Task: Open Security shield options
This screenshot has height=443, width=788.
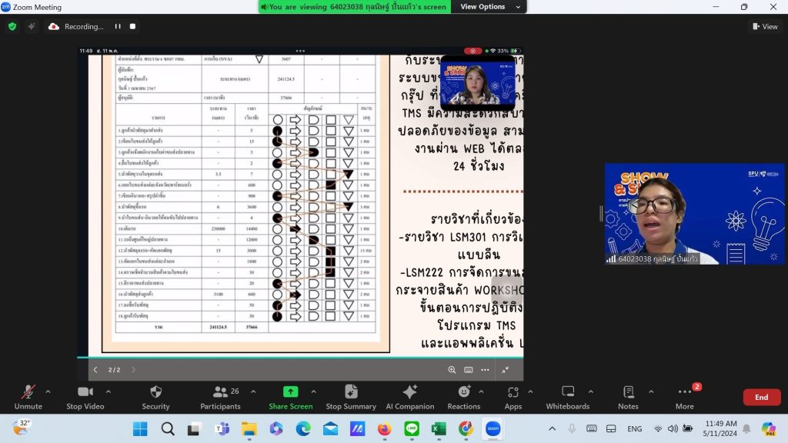Action: pyautogui.click(x=155, y=397)
